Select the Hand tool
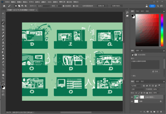Viewport: 166px width, 114px height. [x=3, y=75]
